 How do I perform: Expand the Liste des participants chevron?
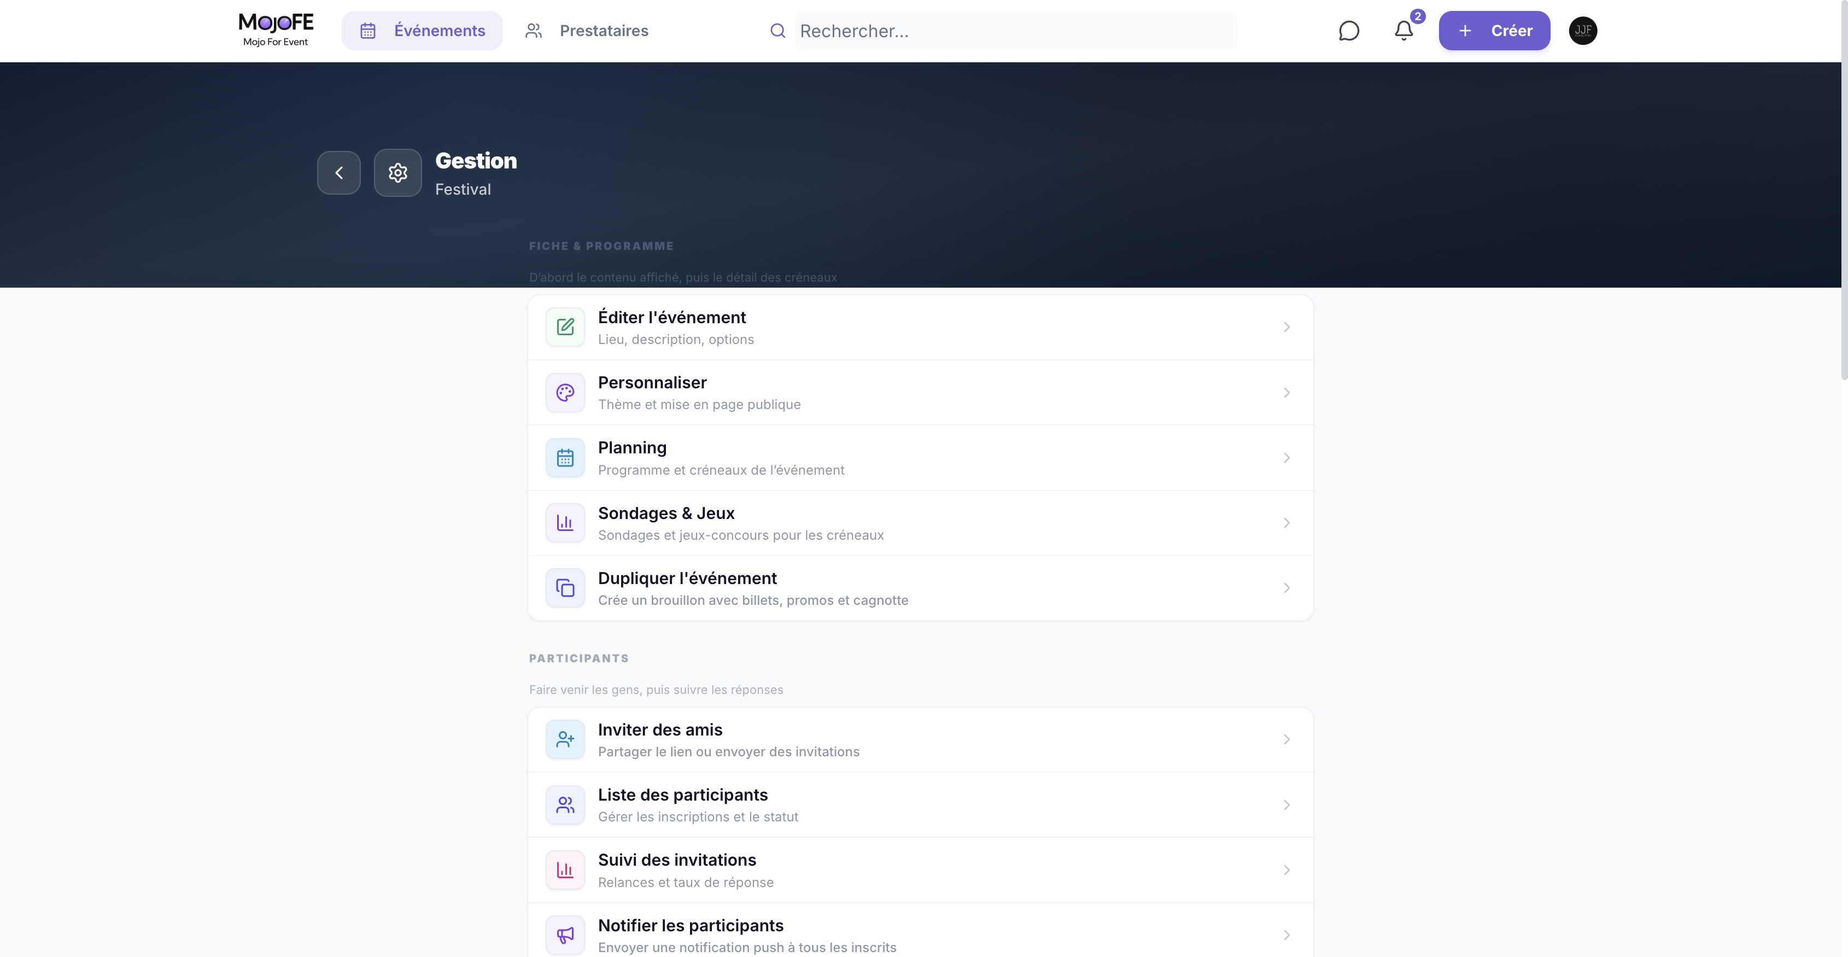point(1286,805)
